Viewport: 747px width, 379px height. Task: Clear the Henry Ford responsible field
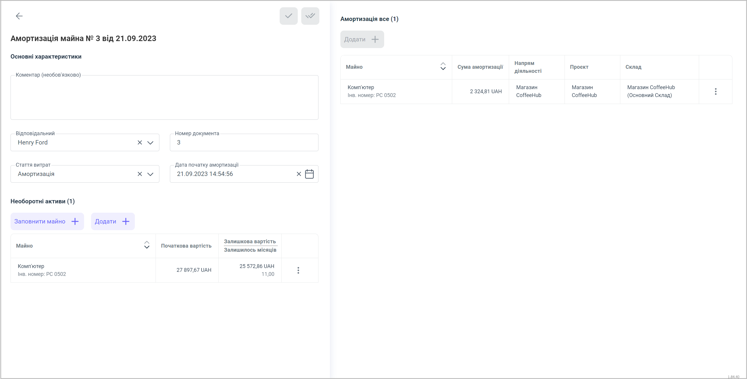point(140,142)
